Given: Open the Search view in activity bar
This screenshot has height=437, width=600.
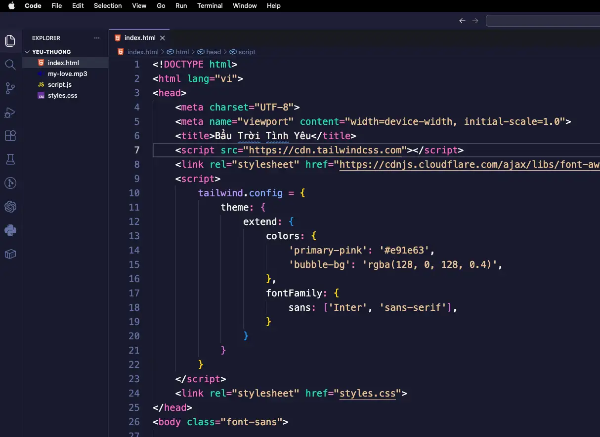Looking at the screenshot, I should pos(10,65).
